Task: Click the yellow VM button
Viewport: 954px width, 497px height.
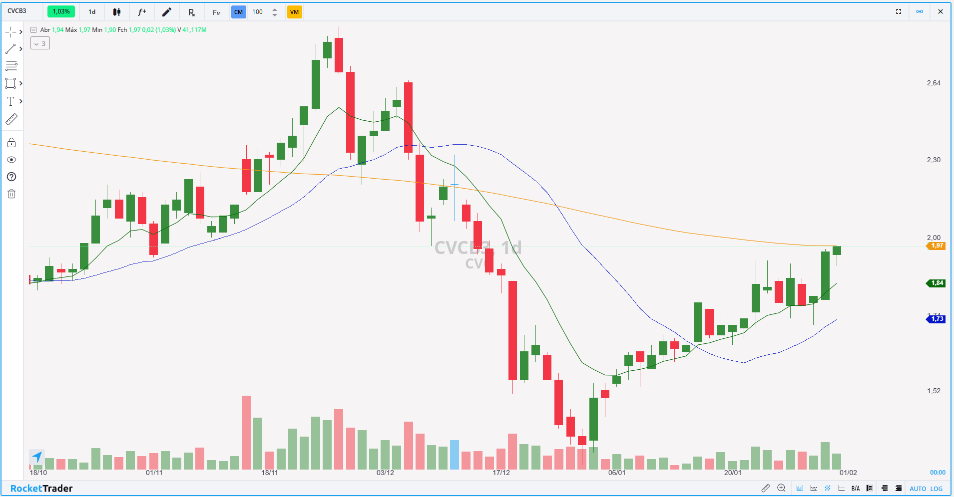Action: (x=294, y=12)
